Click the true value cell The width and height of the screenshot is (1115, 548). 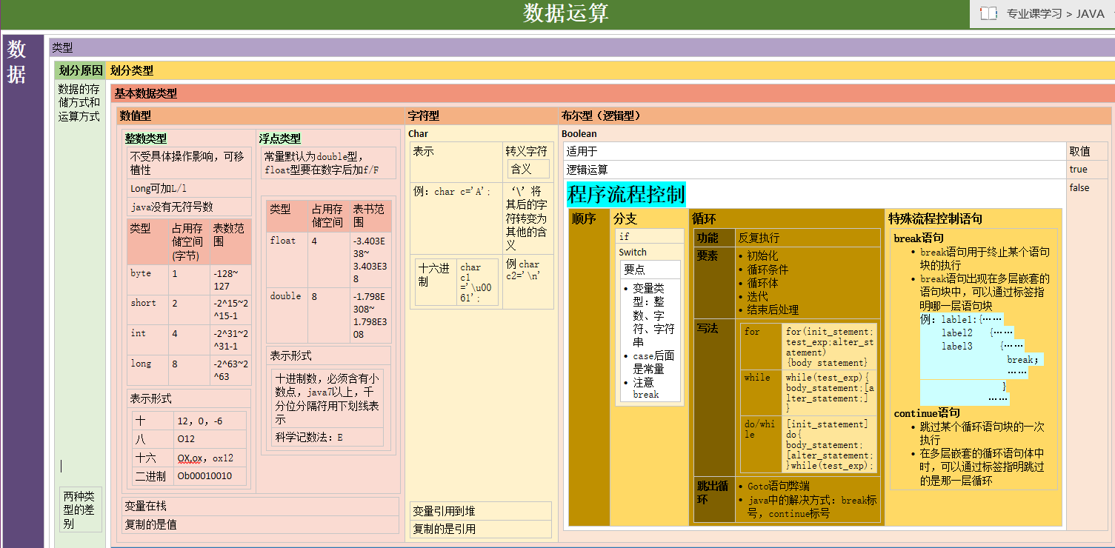[x=1087, y=170]
